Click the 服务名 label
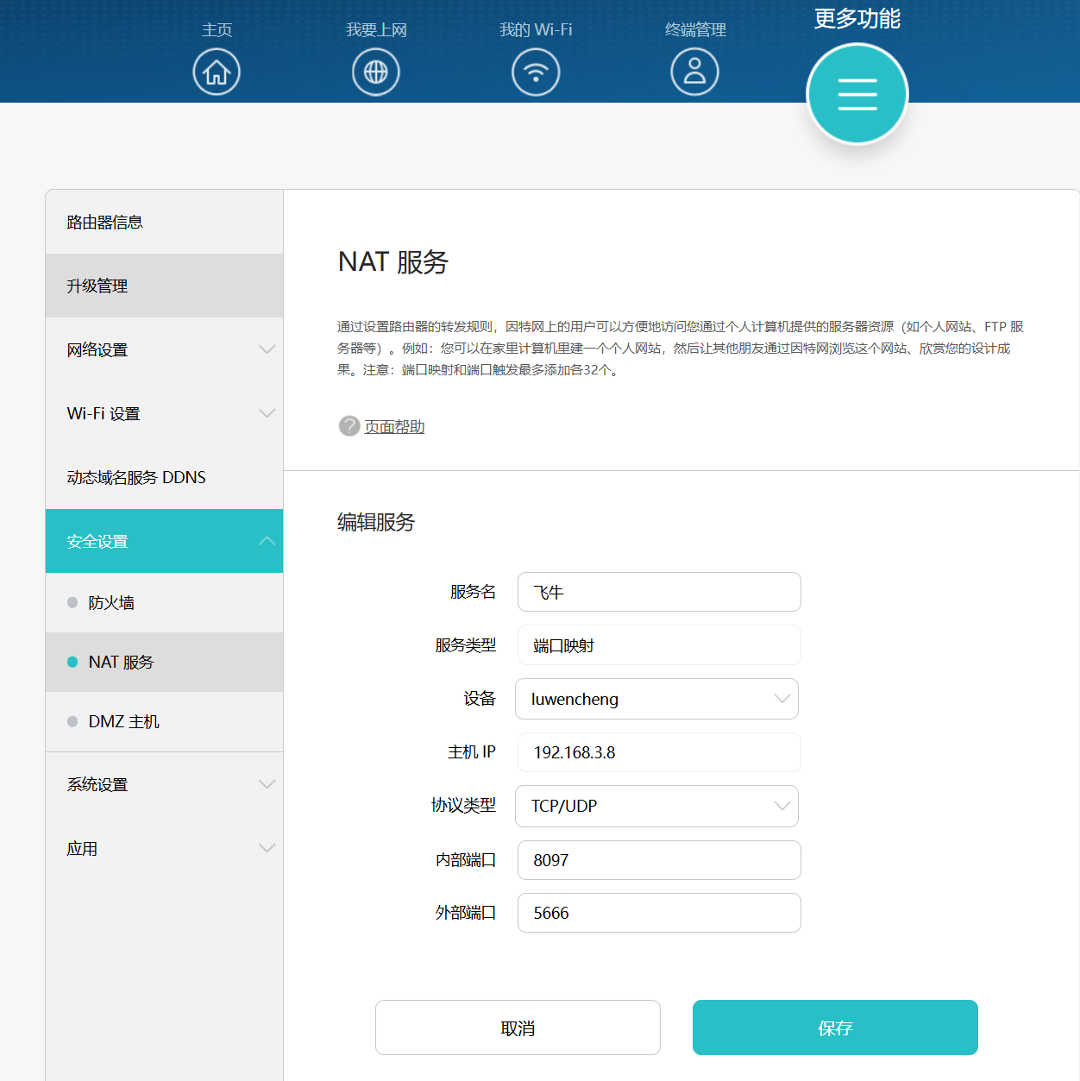 [473, 592]
